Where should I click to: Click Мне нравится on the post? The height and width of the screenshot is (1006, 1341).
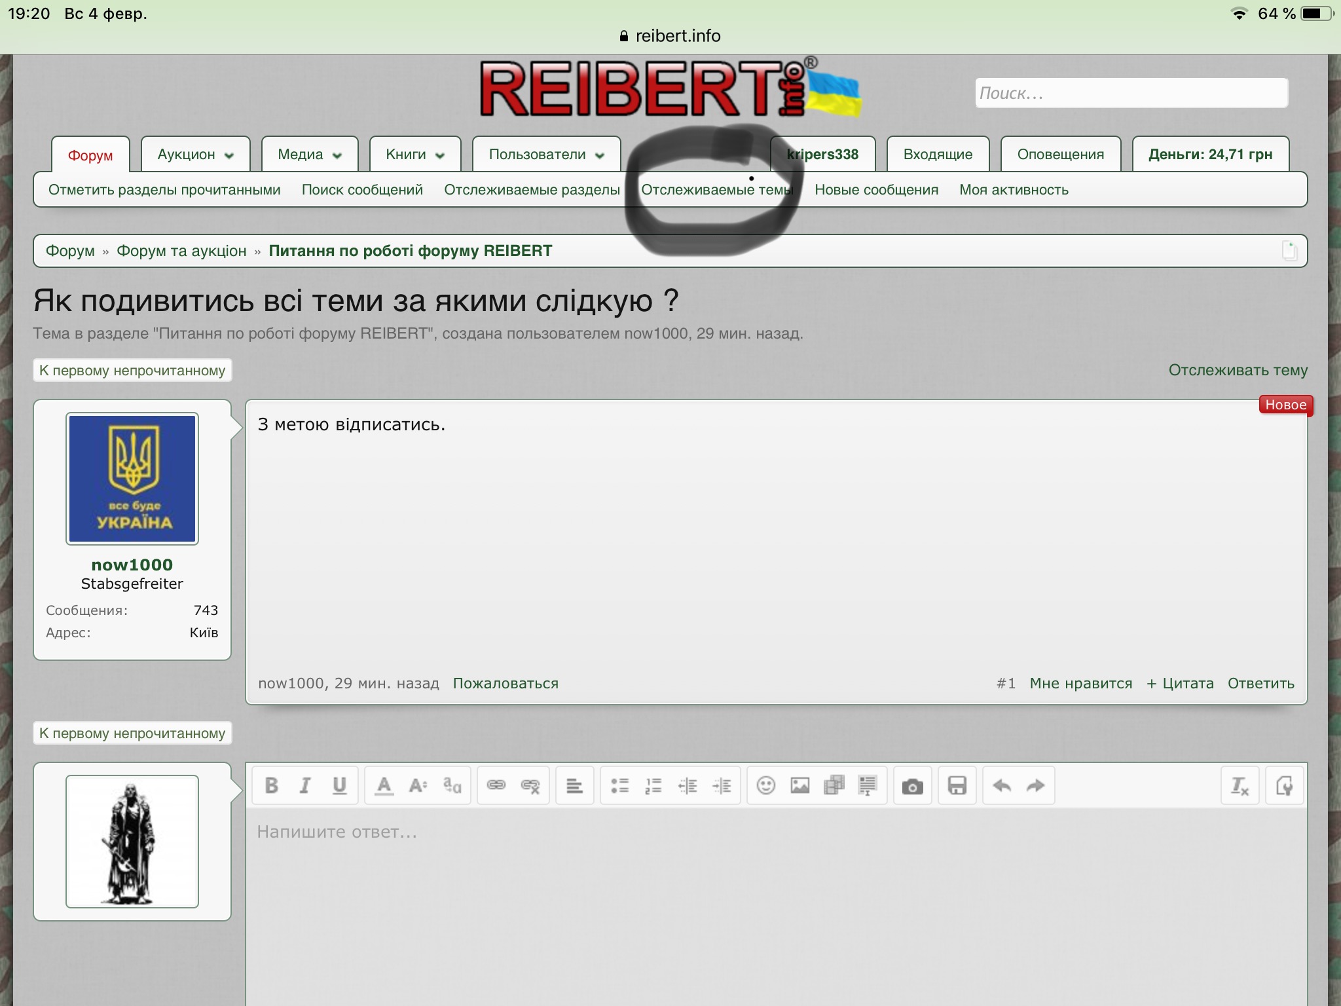click(x=1081, y=684)
